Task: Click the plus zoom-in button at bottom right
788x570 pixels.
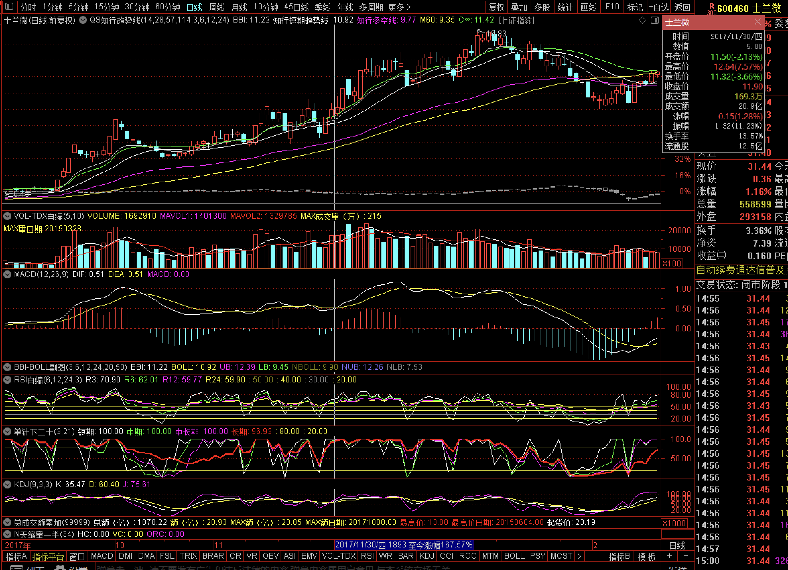Action: point(670,556)
